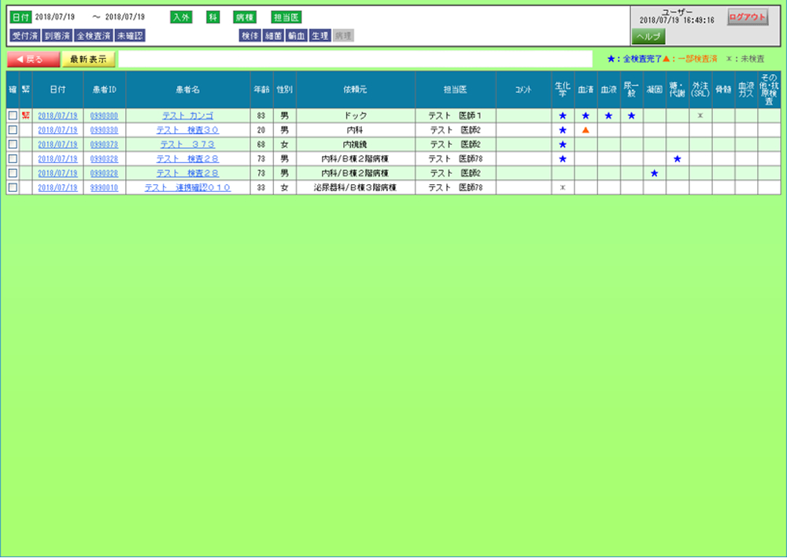Open patient ID link 0990330

[104, 130]
